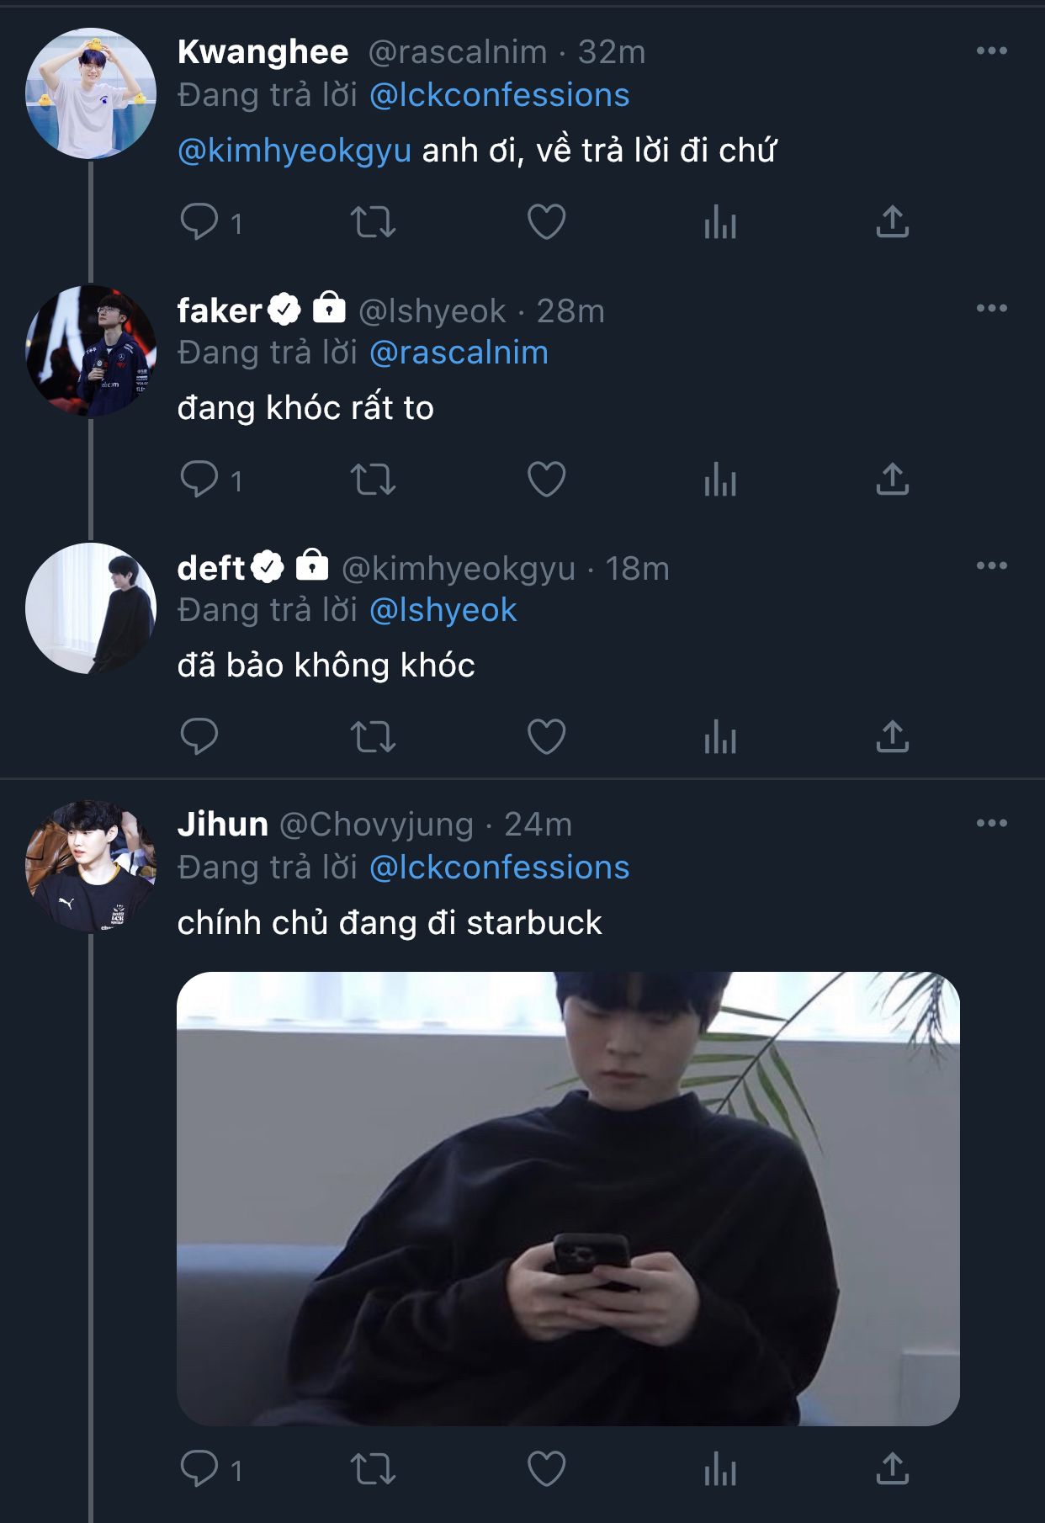Like faker's tweet "đang khóc rất to"

[546, 480]
